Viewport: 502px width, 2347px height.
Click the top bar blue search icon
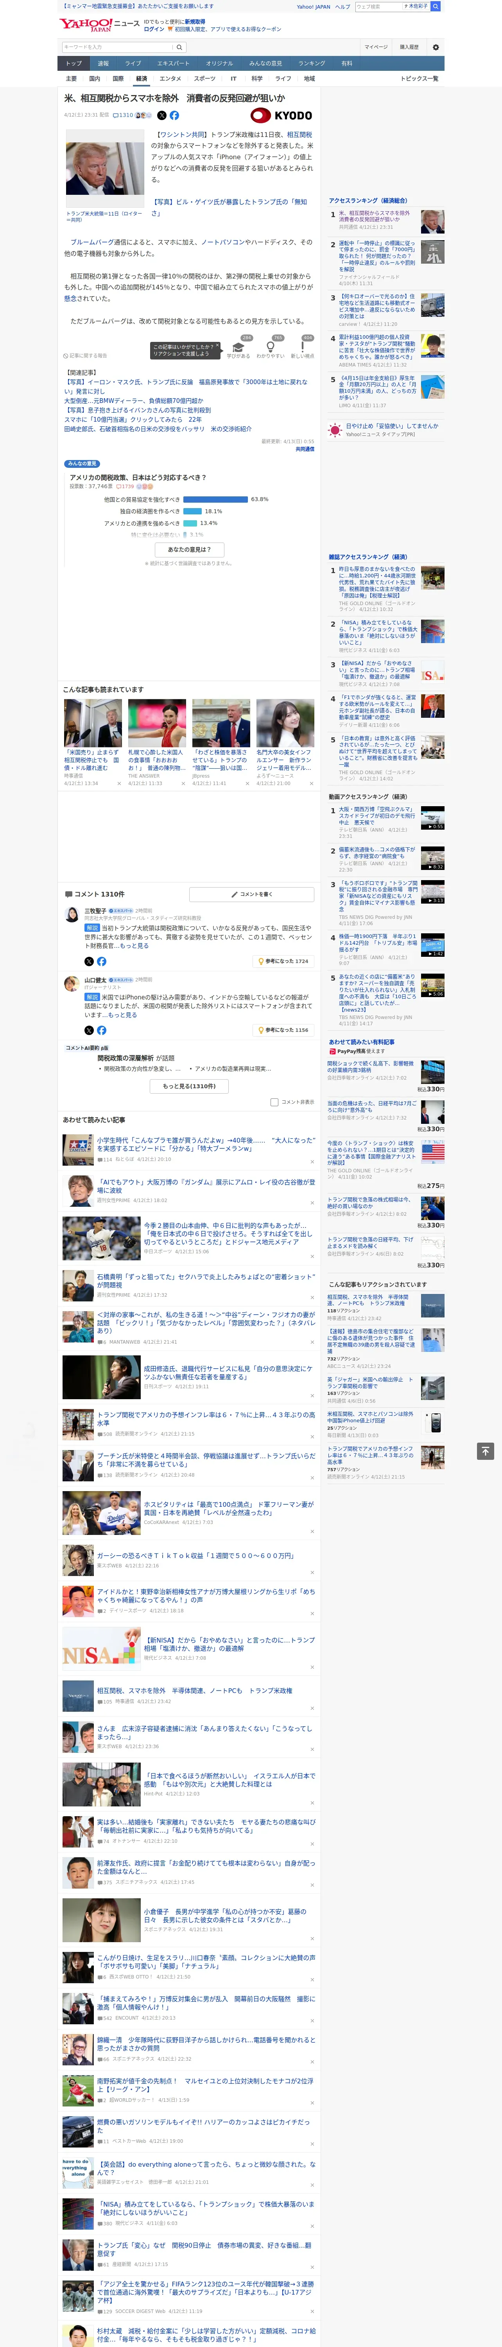click(436, 6)
